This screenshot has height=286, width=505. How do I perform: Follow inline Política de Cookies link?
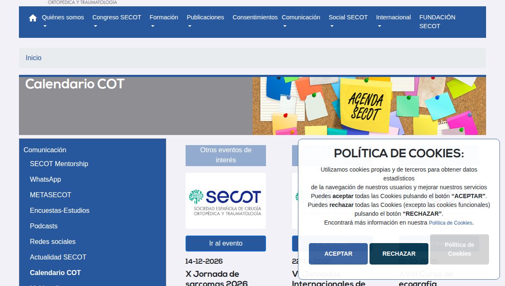[x=451, y=223]
